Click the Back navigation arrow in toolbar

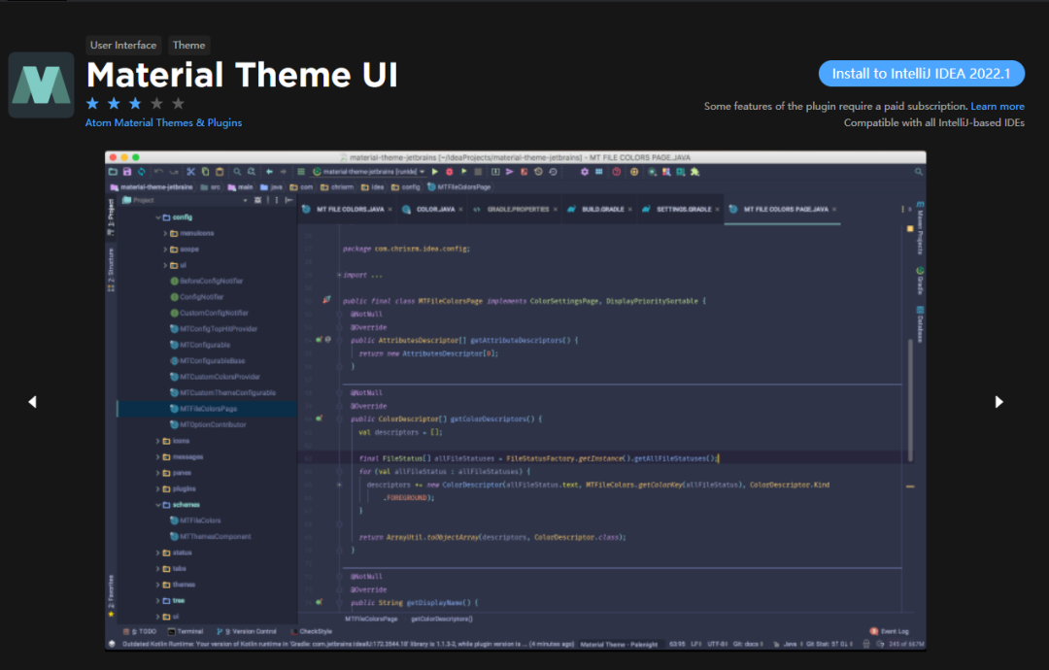269,172
